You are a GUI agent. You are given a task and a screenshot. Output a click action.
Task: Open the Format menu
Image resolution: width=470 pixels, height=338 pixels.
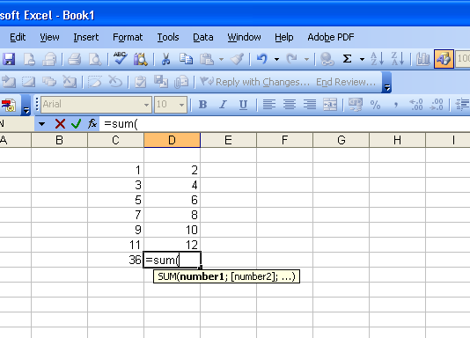coord(128,37)
